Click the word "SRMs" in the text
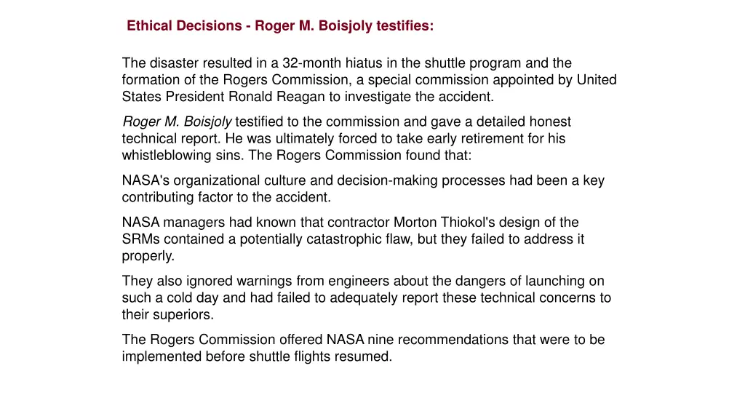This screenshot has height=419, width=745. 138,239
